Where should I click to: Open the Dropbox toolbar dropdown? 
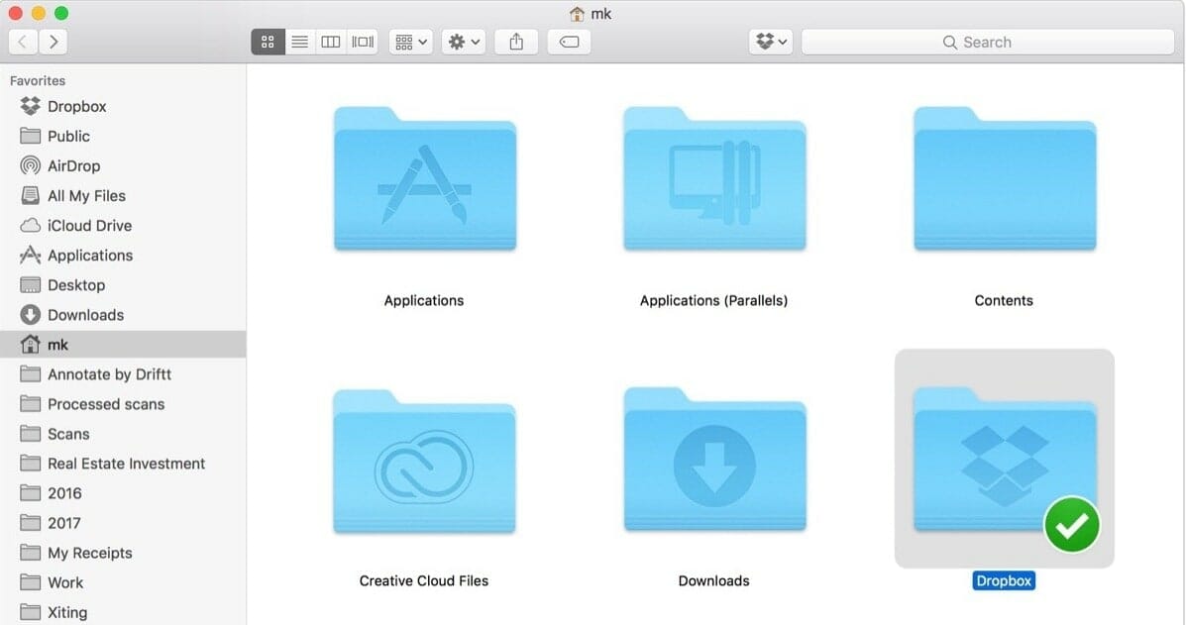(771, 42)
